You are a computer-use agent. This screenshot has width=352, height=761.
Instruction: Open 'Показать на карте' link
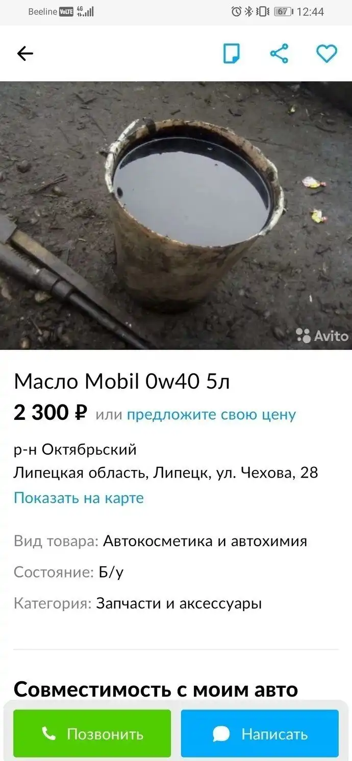pos(79,498)
